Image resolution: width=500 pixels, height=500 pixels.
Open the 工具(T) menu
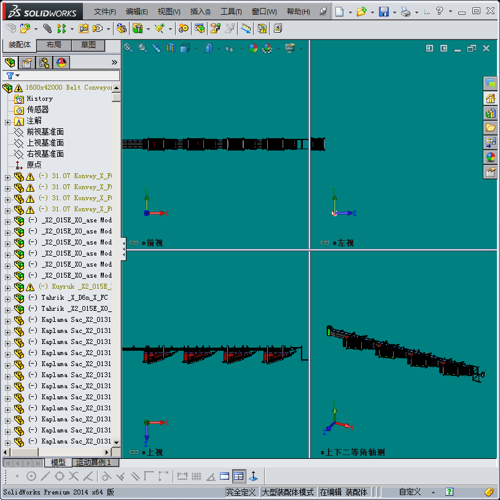tap(231, 12)
